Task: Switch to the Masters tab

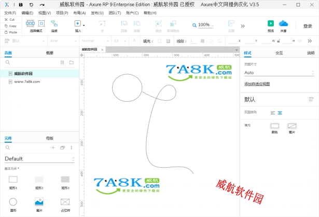Action: click(x=49, y=139)
